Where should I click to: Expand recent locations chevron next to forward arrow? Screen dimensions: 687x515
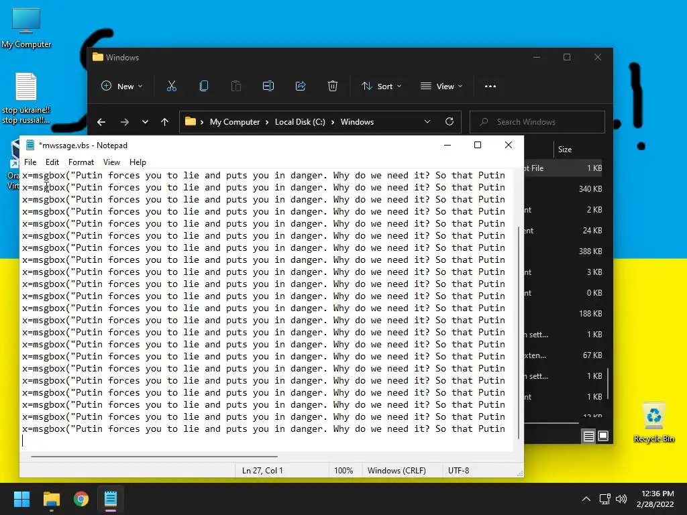[145, 122]
